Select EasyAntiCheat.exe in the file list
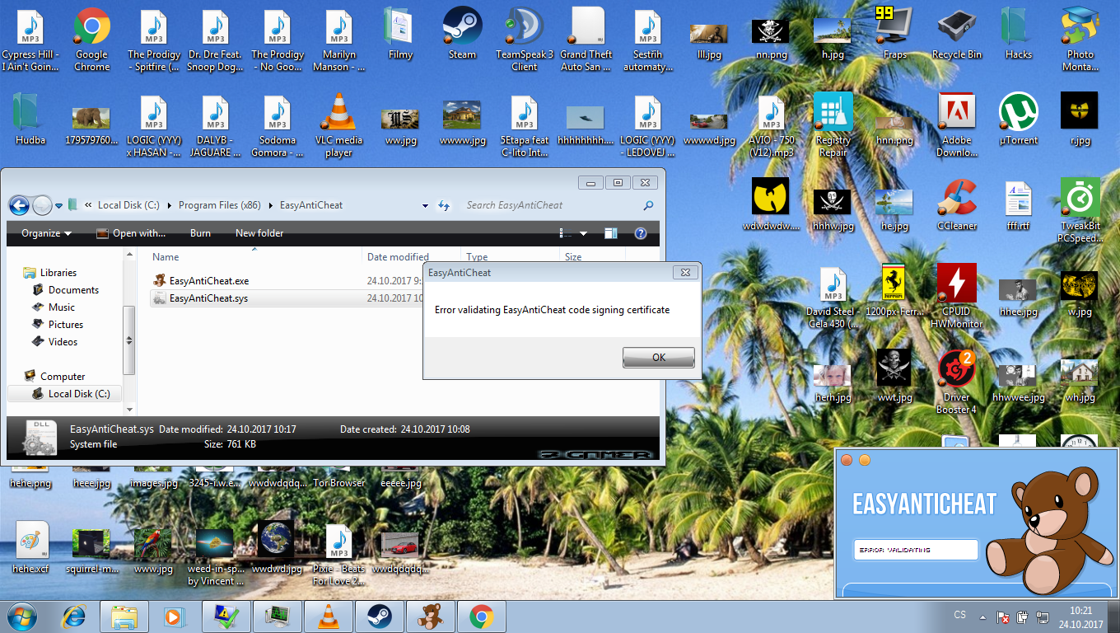The width and height of the screenshot is (1120, 633). click(208, 281)
